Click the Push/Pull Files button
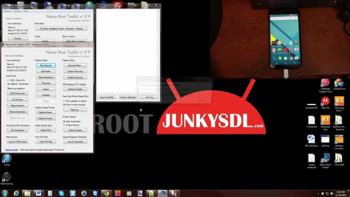350x197 pixels. coord(46,142)
